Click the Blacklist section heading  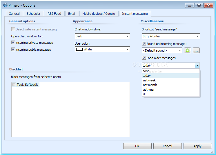coord(16,69)
